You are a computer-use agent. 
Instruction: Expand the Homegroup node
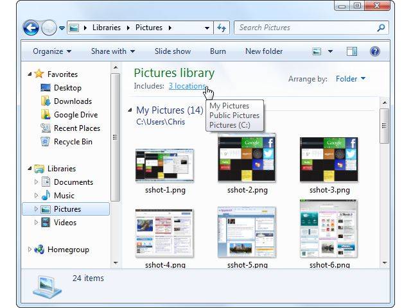(30, 250)
